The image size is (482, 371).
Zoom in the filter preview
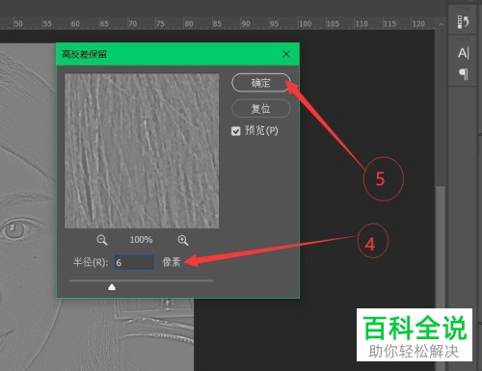(x=183, y=240)
